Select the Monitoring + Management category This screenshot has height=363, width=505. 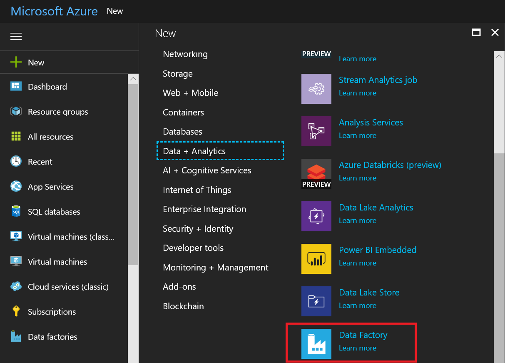click(216, 268)
